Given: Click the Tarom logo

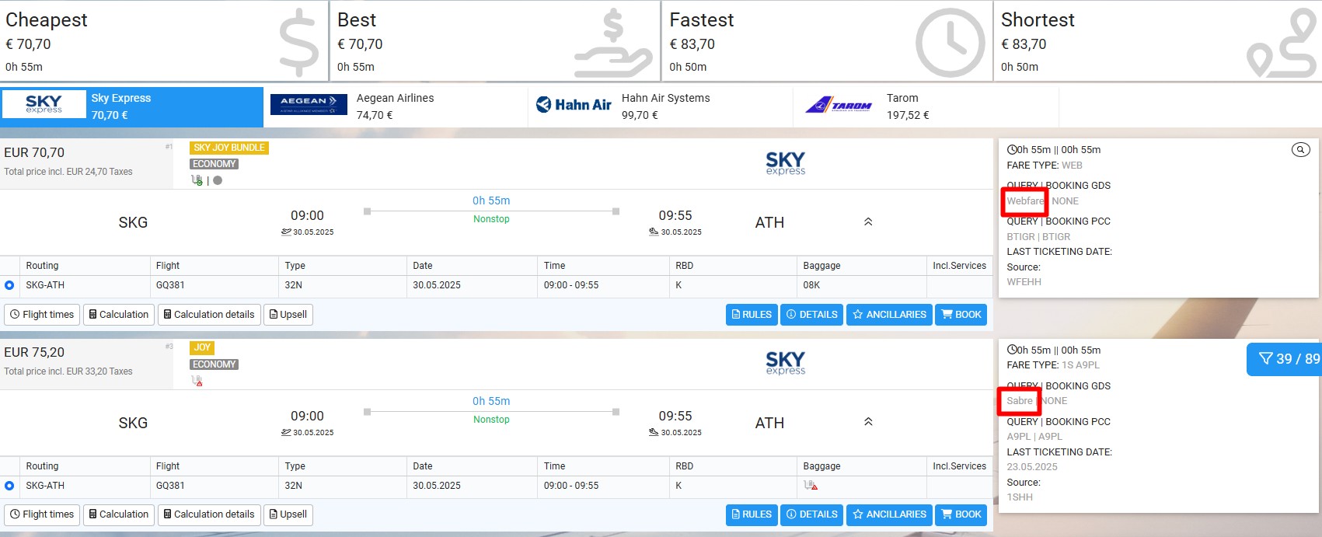Looking at the screenshot, I should (x=839, y=104).
